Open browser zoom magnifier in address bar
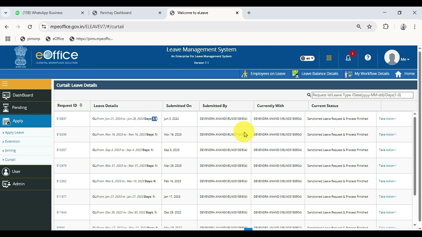This screenshot has height=237, width=422. [359, 27]
